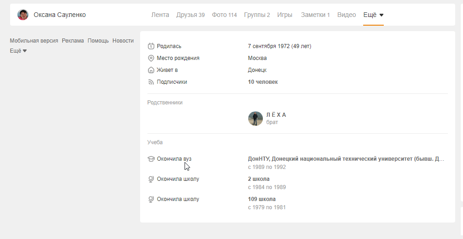The width and height of the screenshot is (463, 239).
Task: Click the globe icon next to 109 школа row
Action: tap(151, 199)
